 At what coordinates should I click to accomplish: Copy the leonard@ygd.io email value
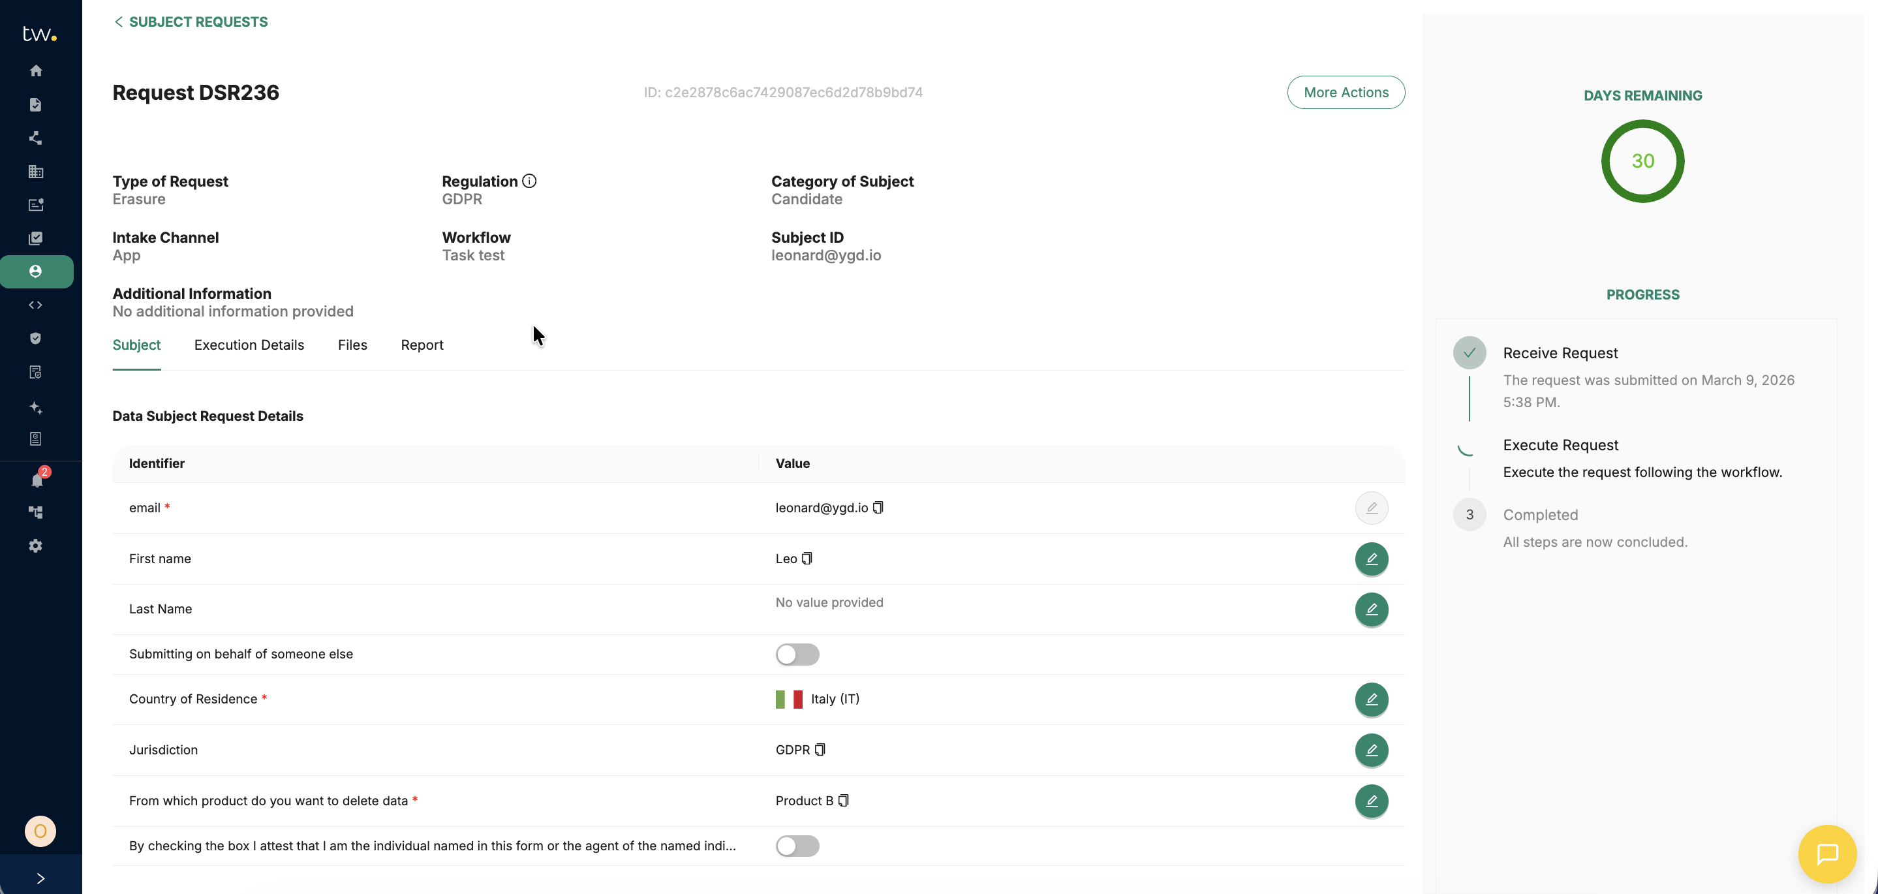(878, 508)
